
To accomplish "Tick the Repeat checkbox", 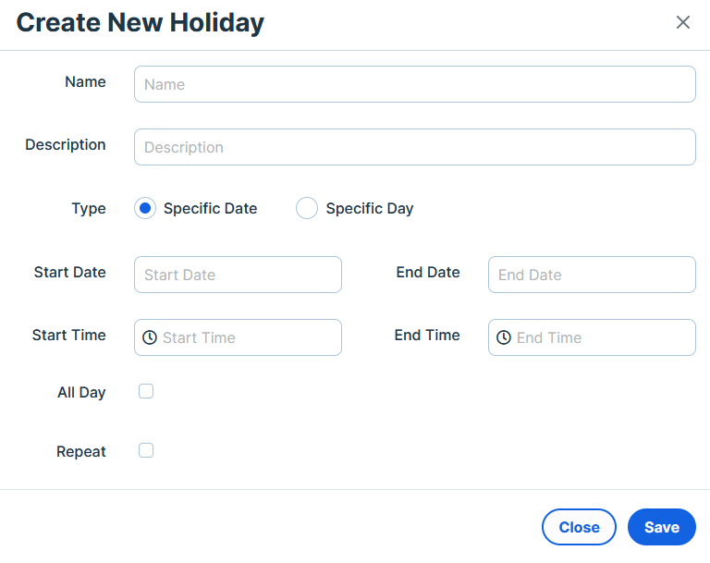I will tap(146, 450).
